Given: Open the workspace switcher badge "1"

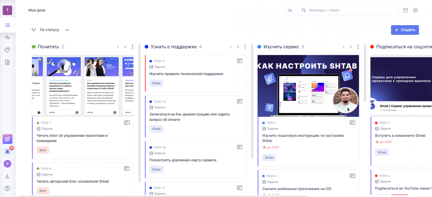Looking at the screenshot, I should [x=7, y=10].
